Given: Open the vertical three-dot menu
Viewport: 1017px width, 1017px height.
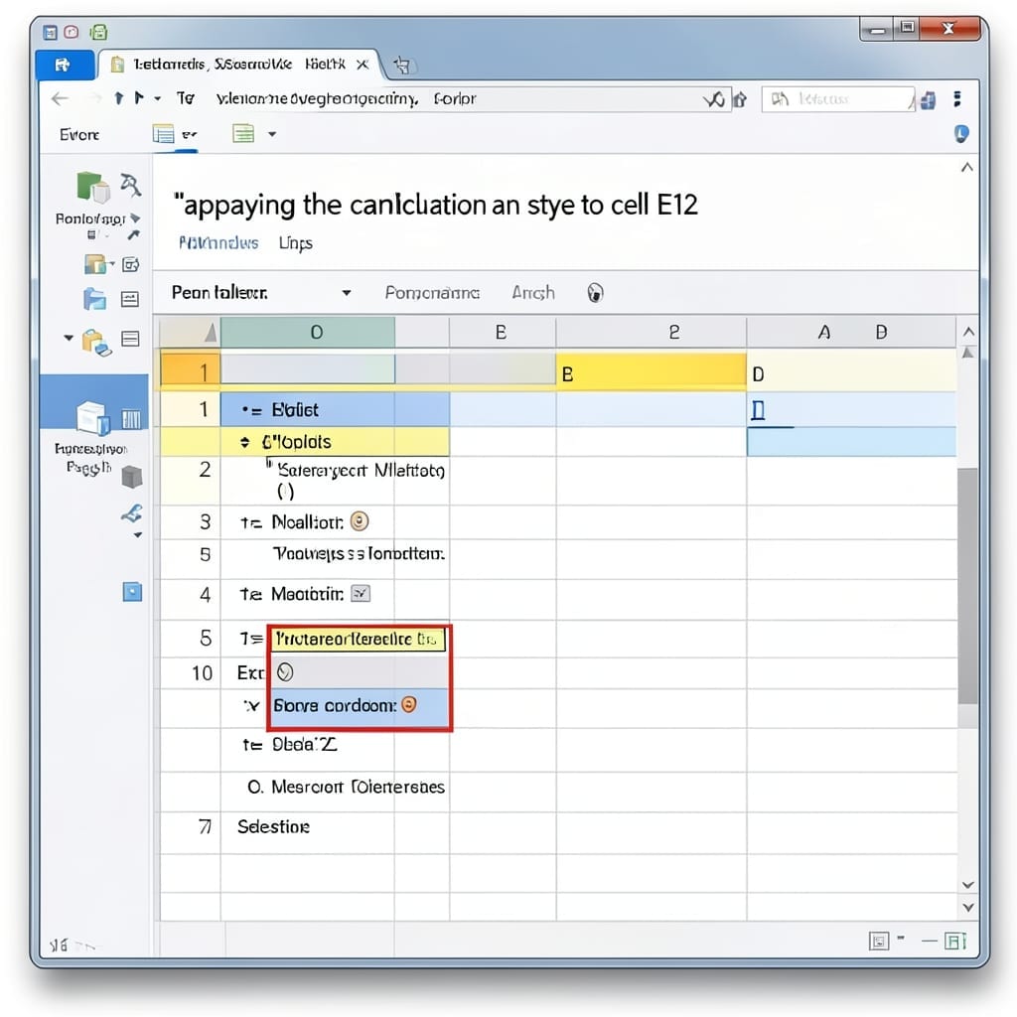Looking at the screenshot, I should pyautogui.click(x=957, y=98).
